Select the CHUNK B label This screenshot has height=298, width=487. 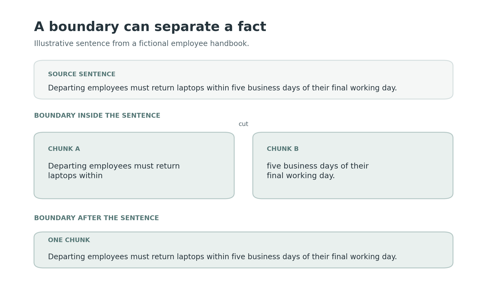[283, 149]
